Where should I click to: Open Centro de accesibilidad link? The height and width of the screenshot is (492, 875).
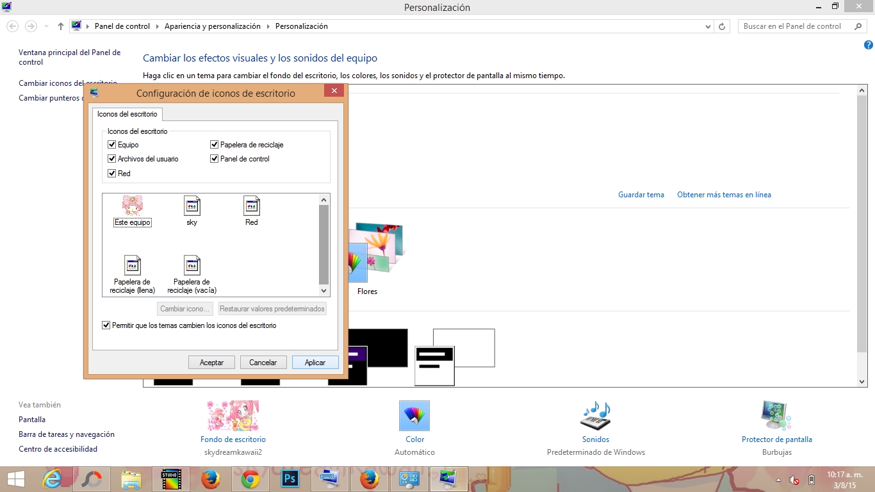tap(58, 449)
